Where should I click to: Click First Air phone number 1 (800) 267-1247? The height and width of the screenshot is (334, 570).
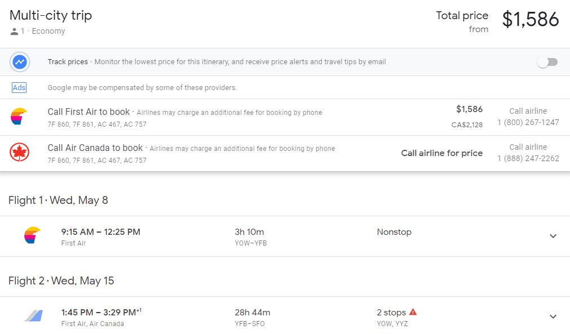tap(528, 122)
